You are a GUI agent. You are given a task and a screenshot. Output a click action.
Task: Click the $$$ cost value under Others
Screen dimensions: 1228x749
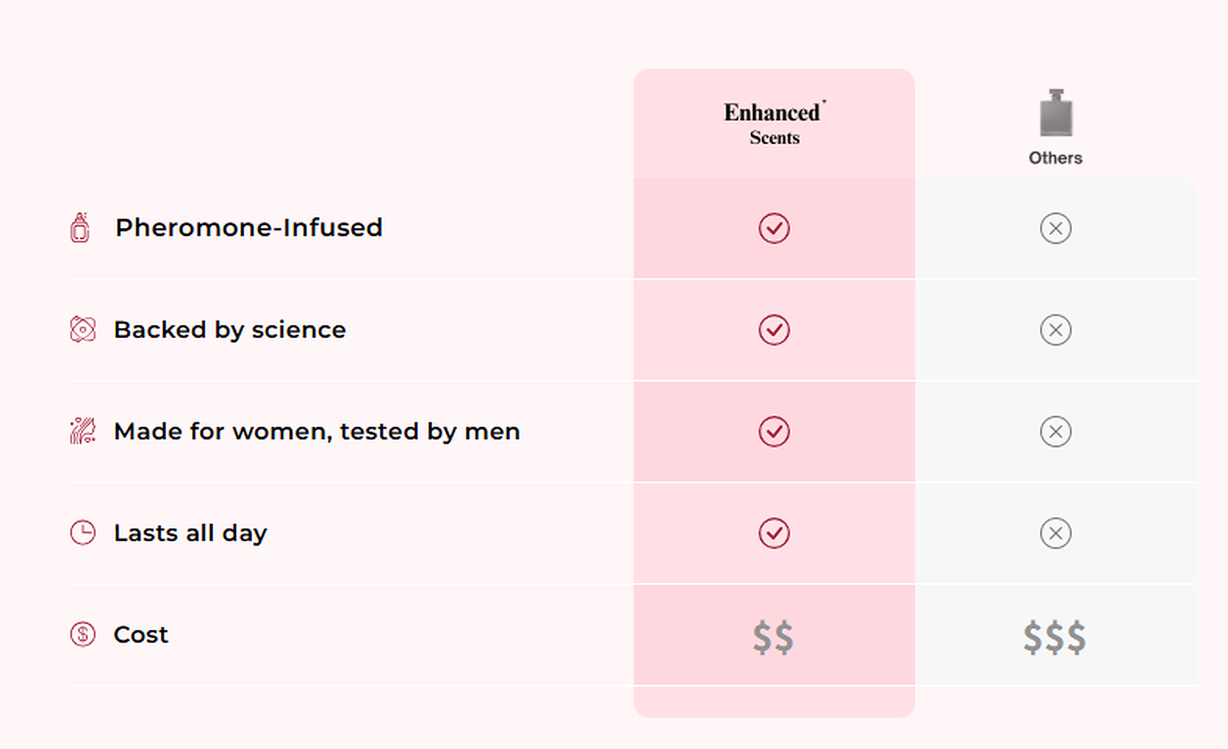click(x=1055, y=638)
